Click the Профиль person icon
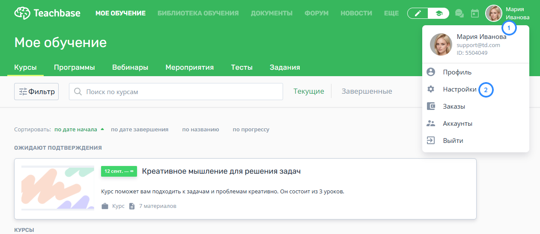The width and height of the screenshot is (540, 234). tap(431, 72)
